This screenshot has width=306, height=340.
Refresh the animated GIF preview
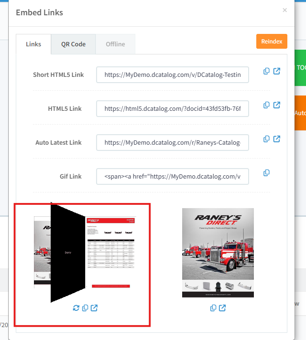[76, 308]
